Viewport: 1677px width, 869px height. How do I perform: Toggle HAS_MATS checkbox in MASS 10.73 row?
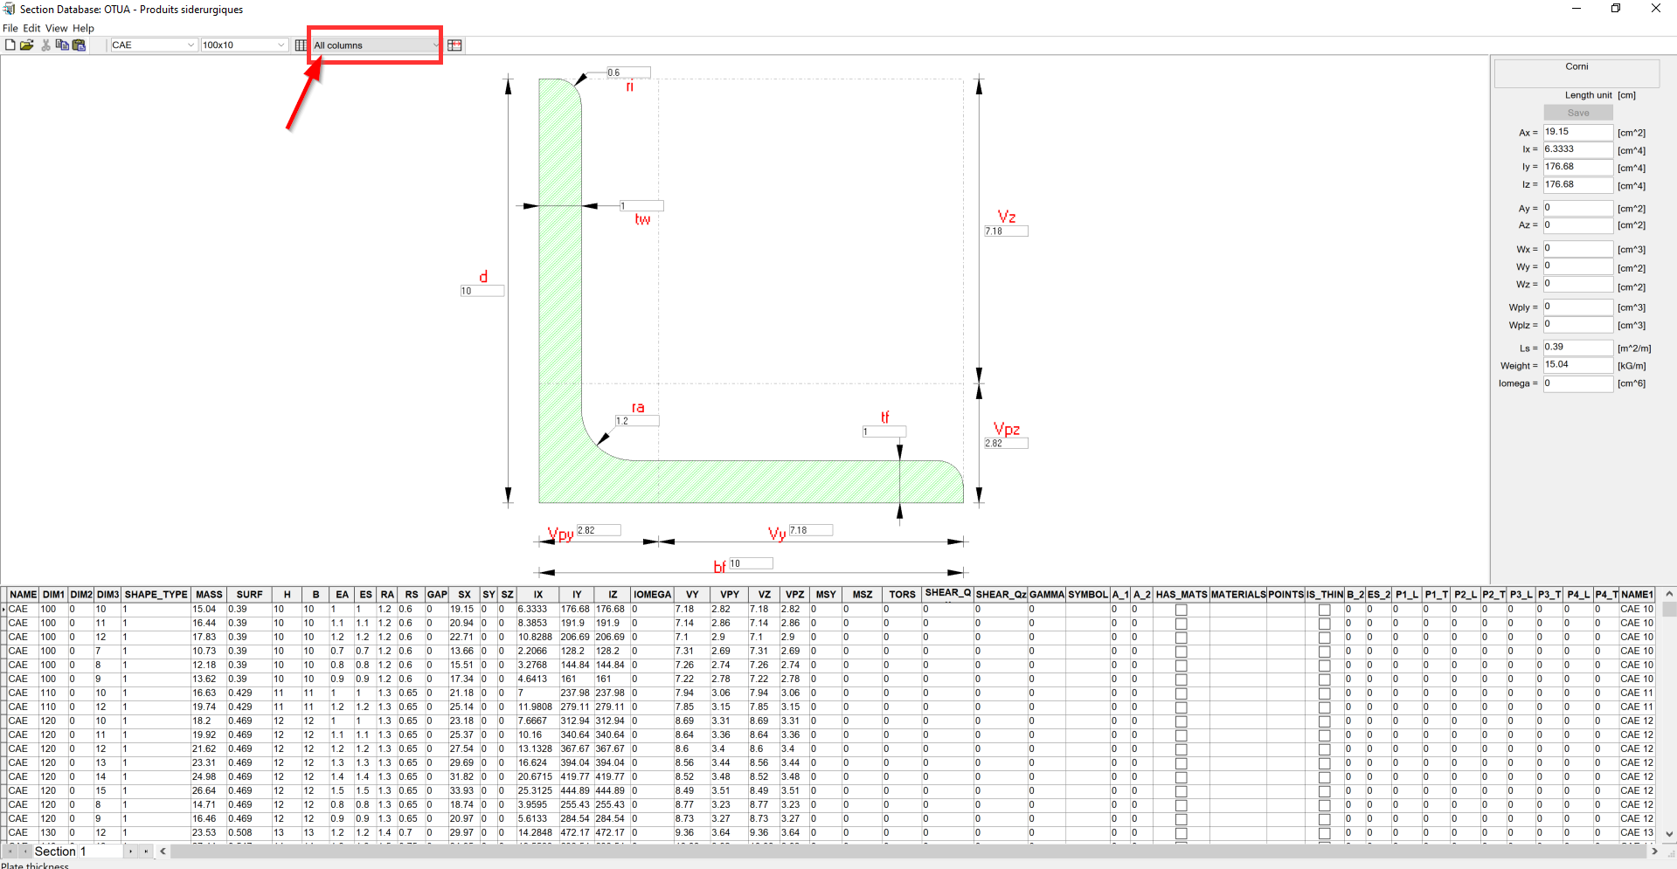(x=1181, y=652)
